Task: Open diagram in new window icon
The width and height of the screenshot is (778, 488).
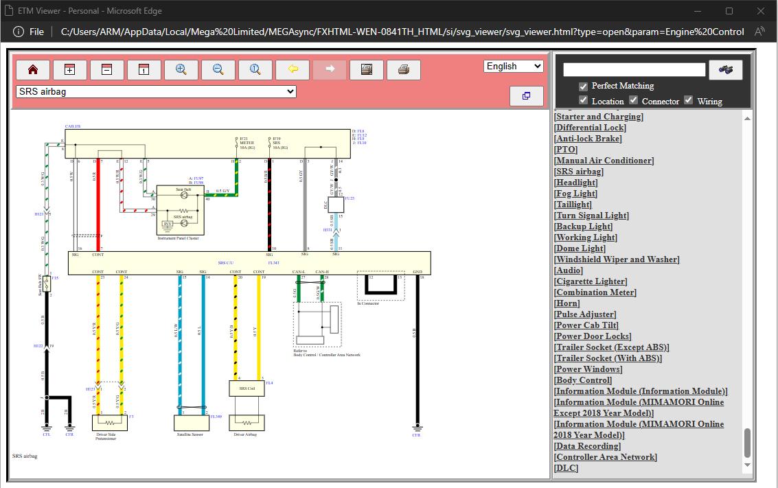Action: (x=527, y=95)
